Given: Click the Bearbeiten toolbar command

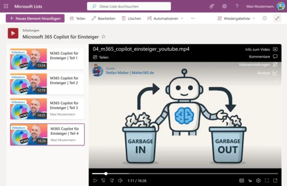Looking at the screenshot, I should [104, 18].
